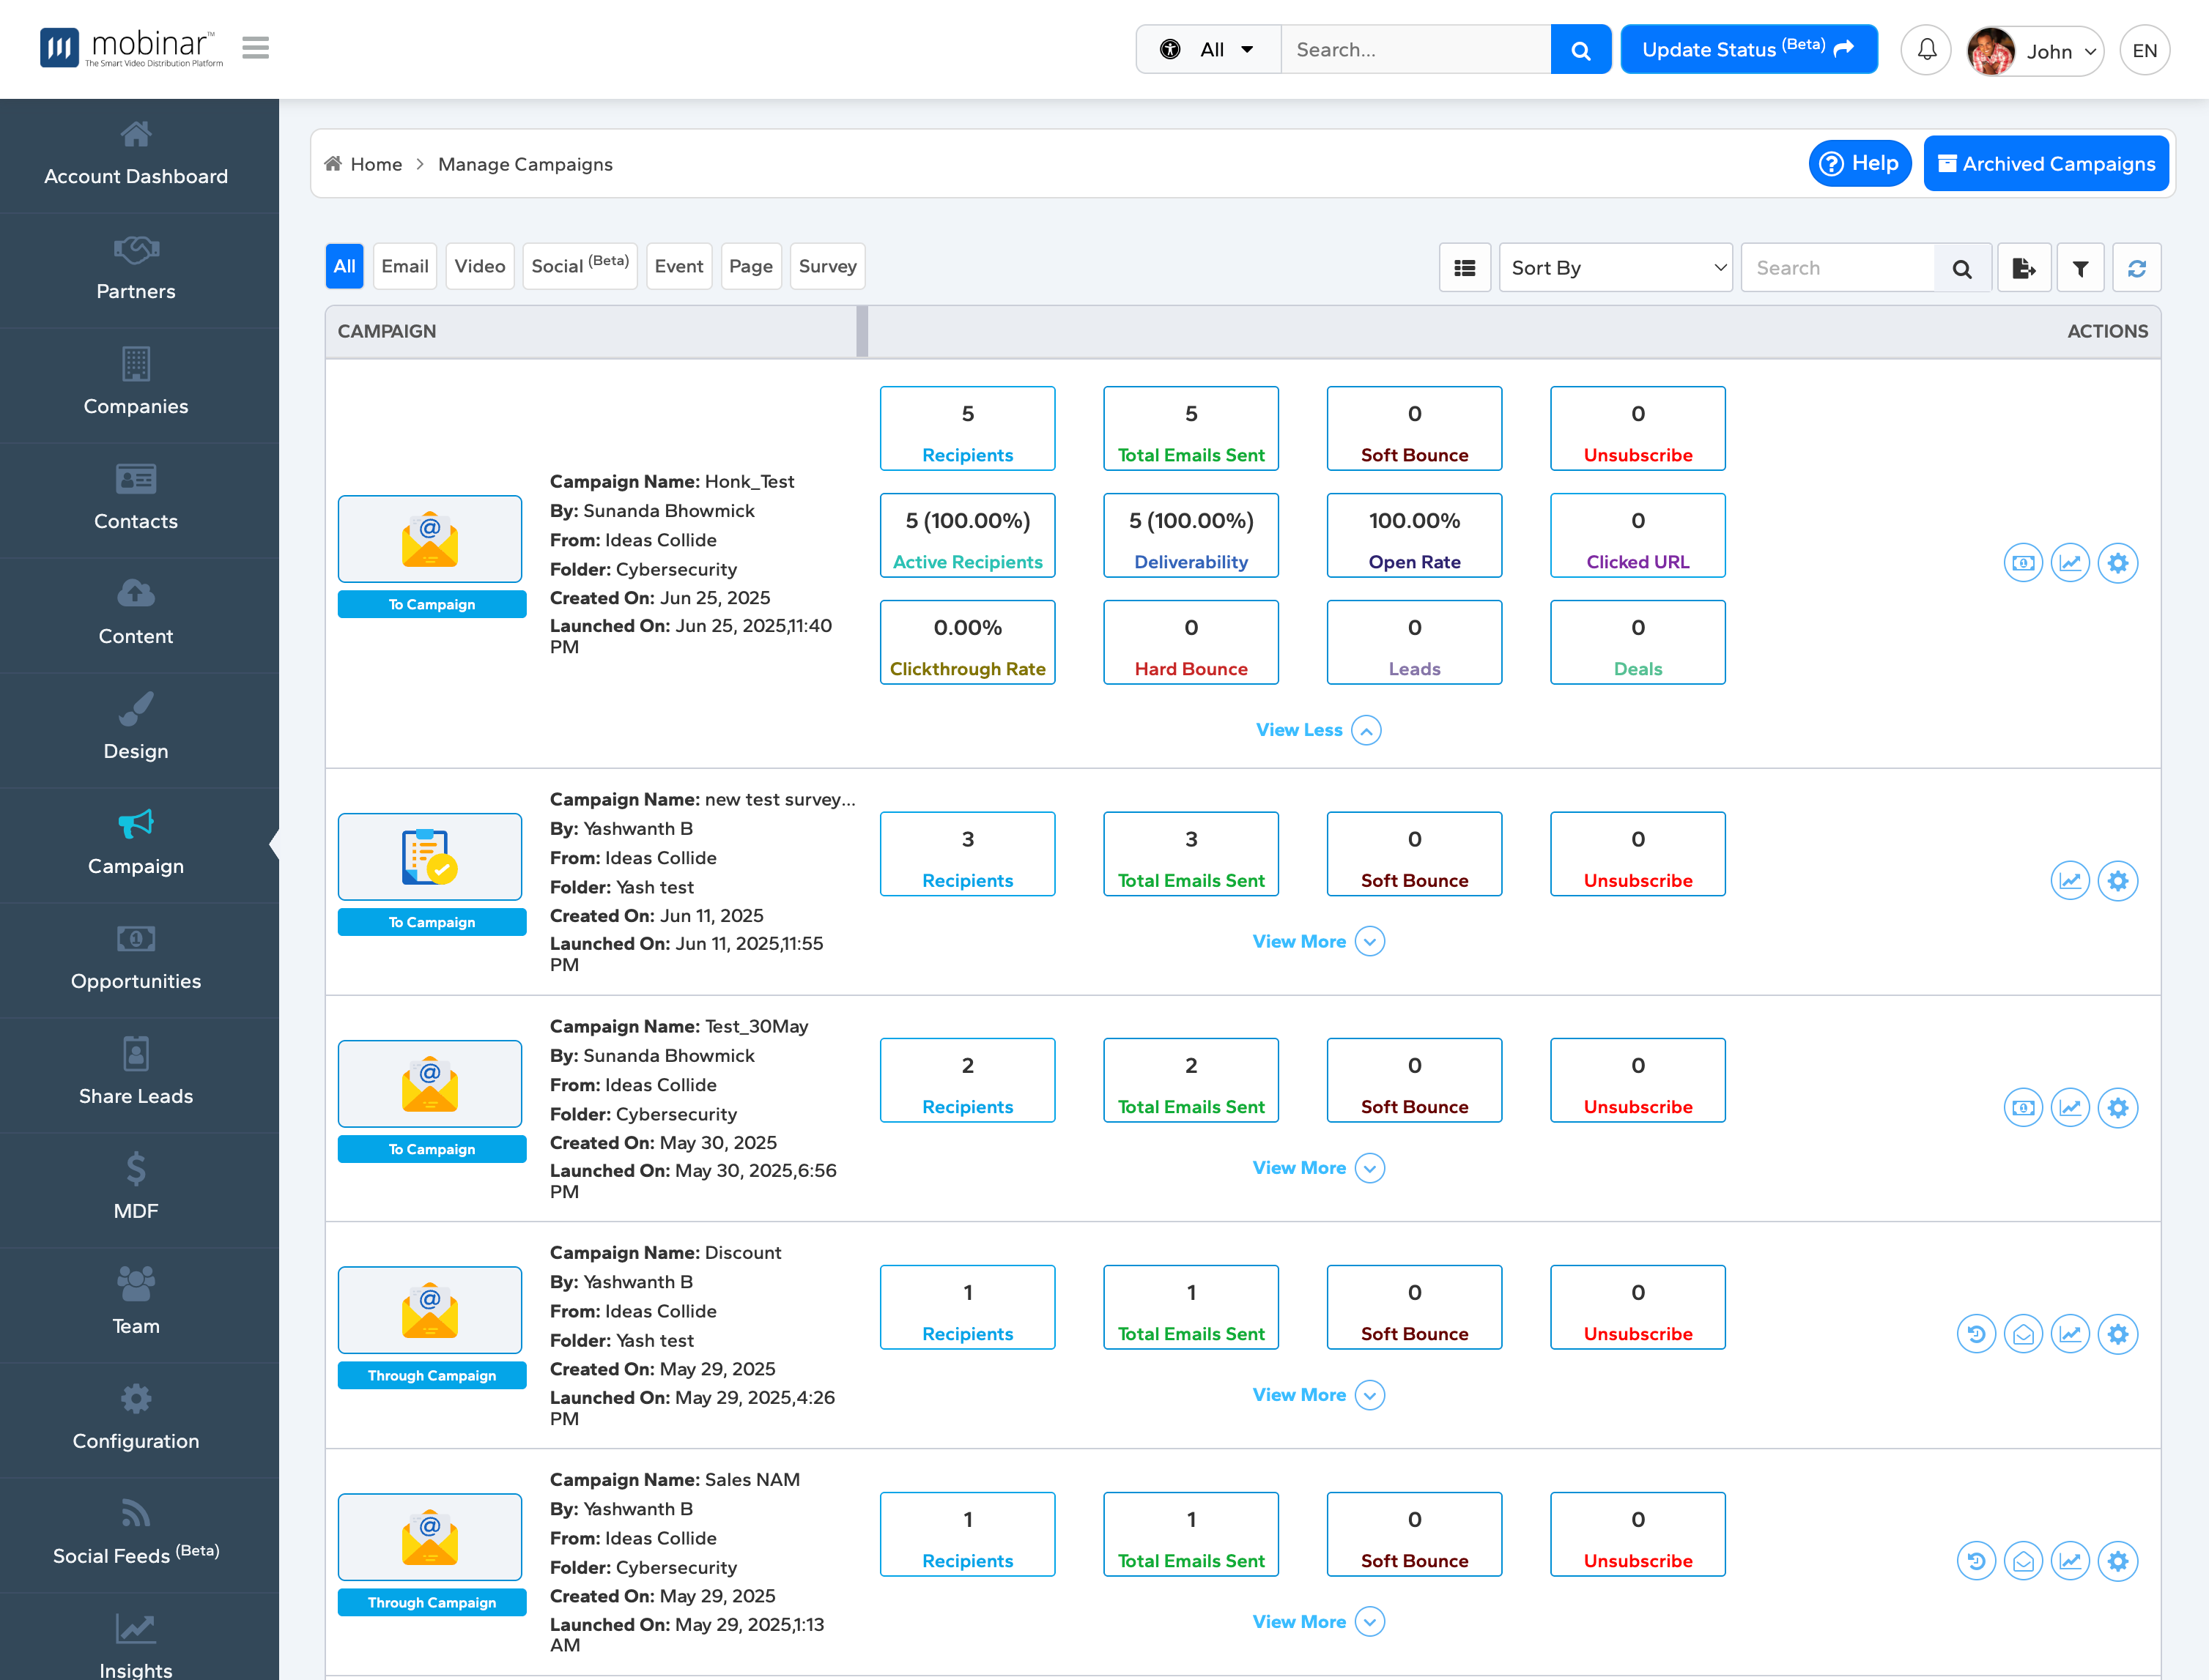Toggle the hamburger sidebar menu
Image resolution: width=2209 pixels, height=1680 pixels.
(255, 47)
